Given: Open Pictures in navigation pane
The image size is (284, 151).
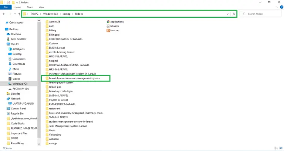Looking at the screenshot, I should [x=15, y=74].
